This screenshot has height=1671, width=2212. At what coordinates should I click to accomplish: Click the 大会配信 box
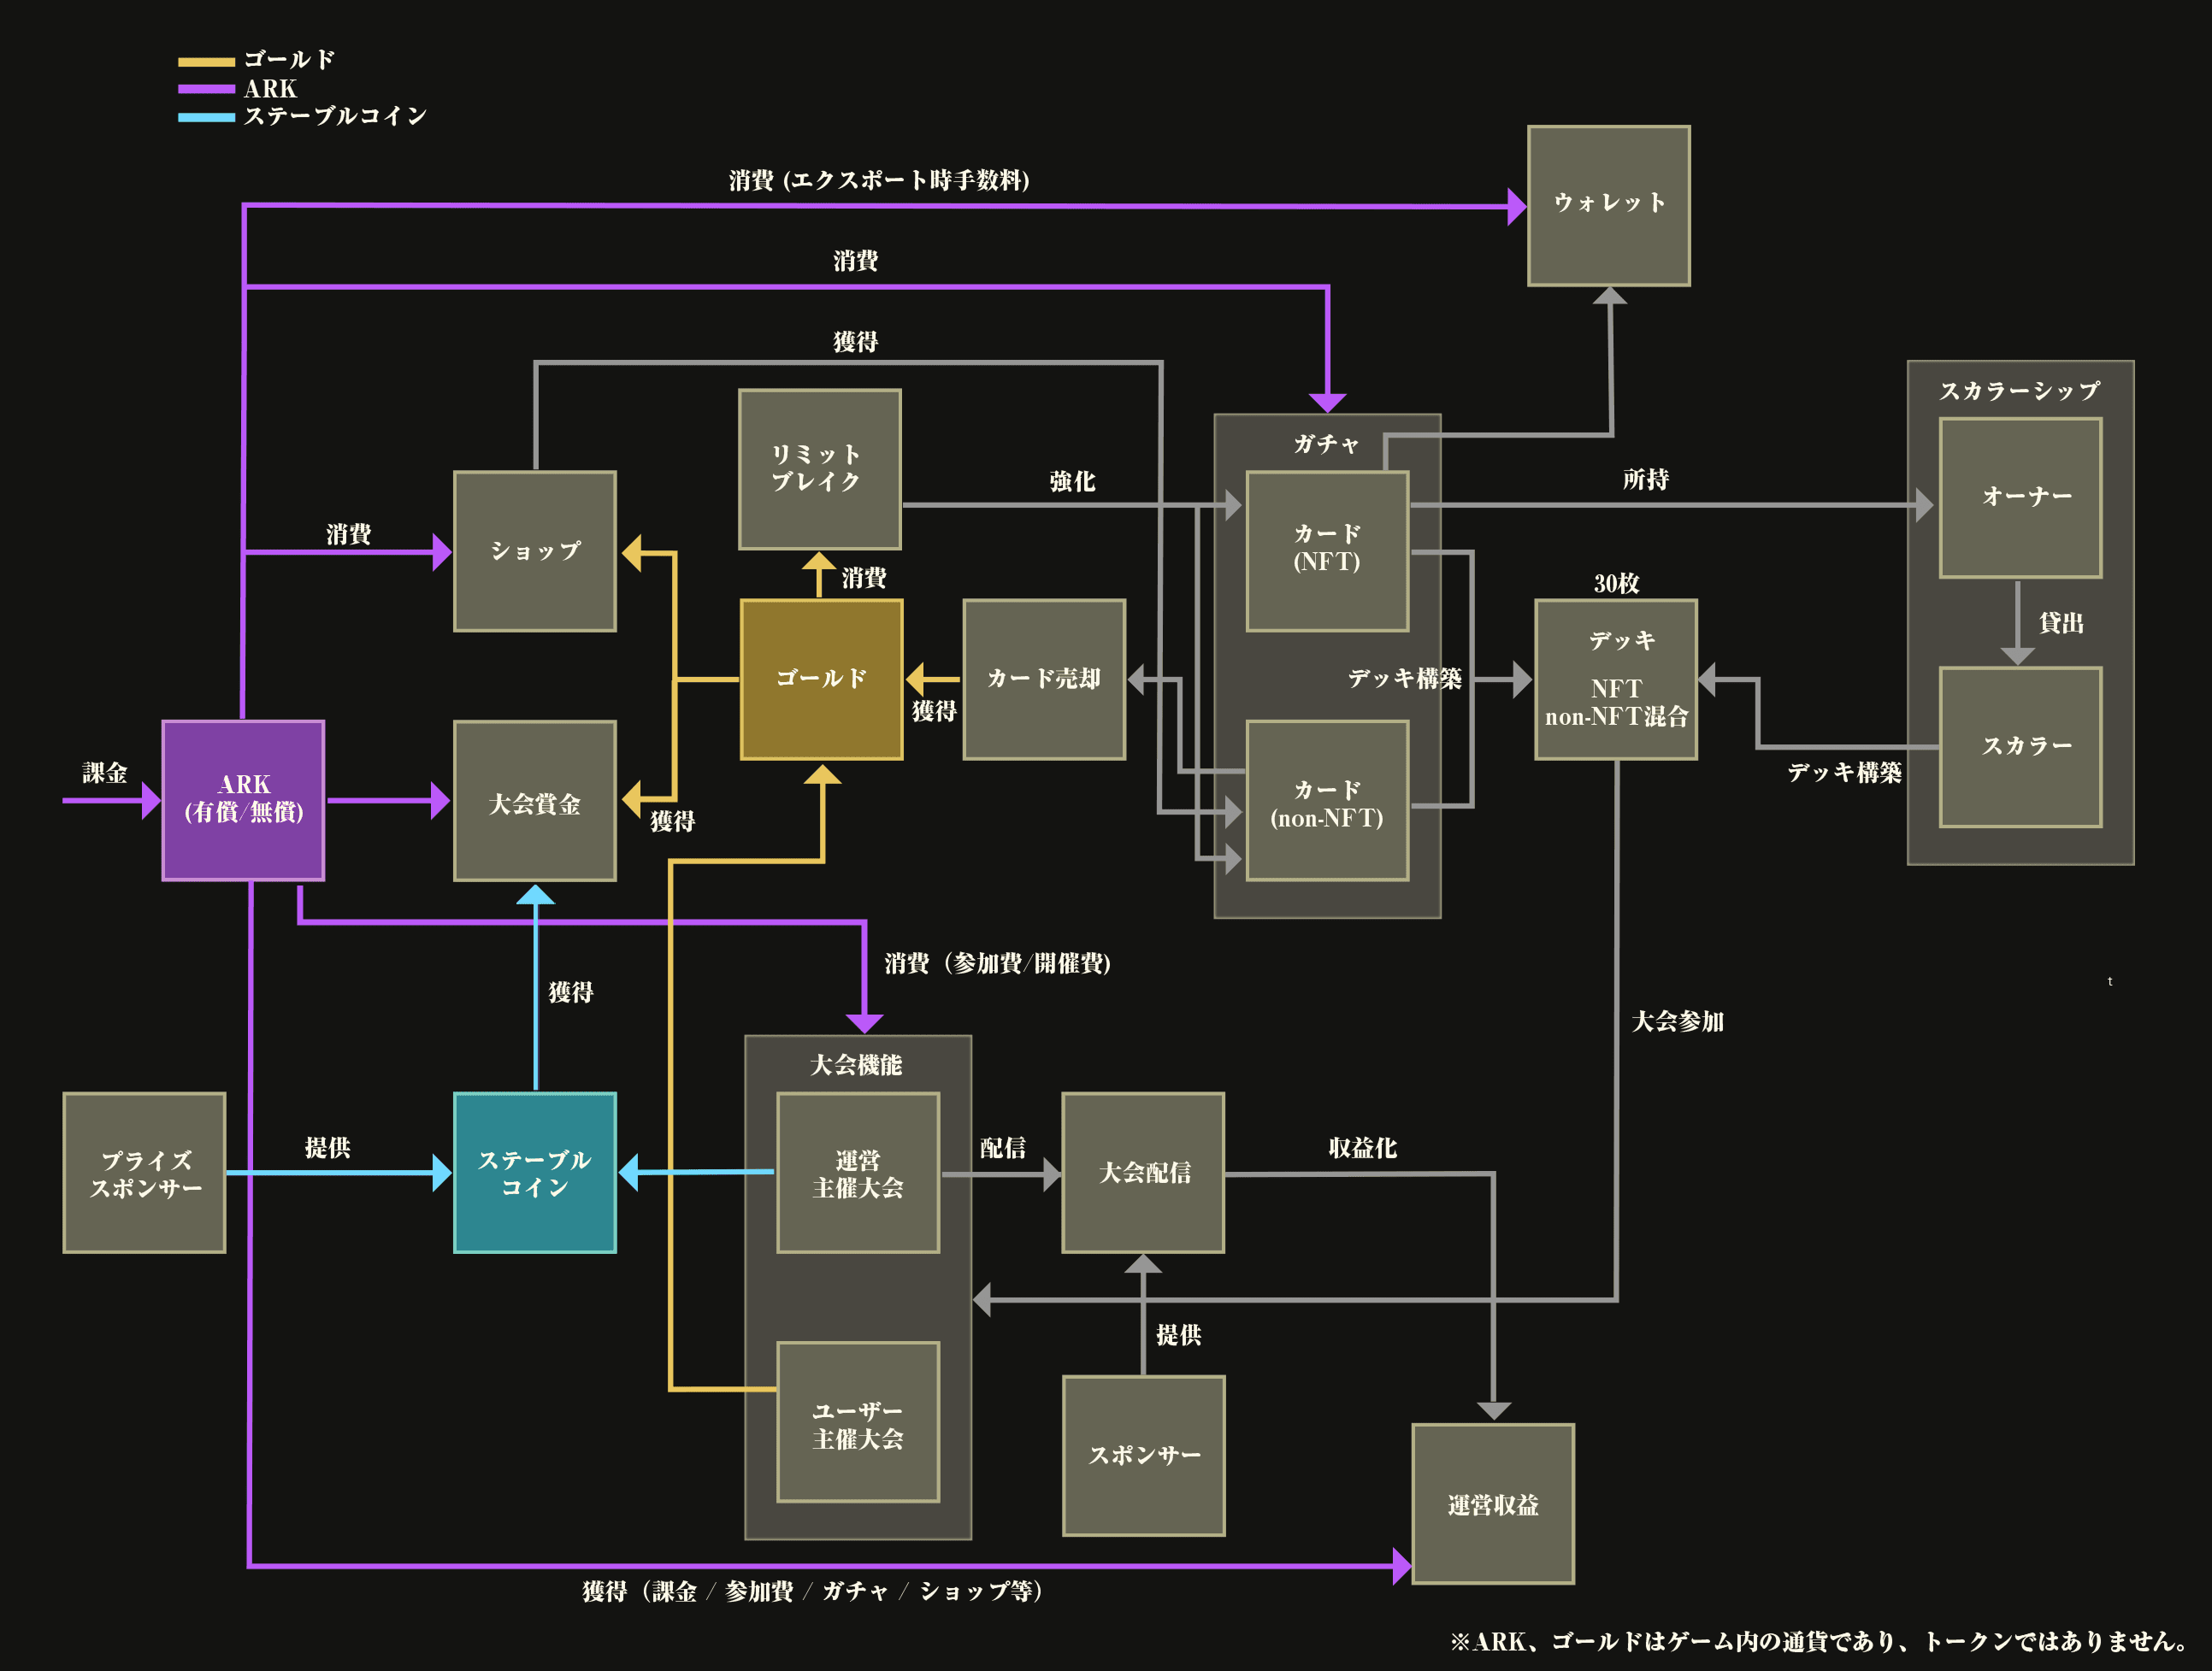pyautogui.click(x=1143, y=1173)
